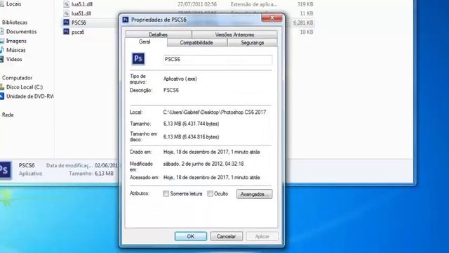Open Disco Local (C:) in sidebar
Image resolution: width=449 pixels, height=253 pixels.
(x=25, y=87)
